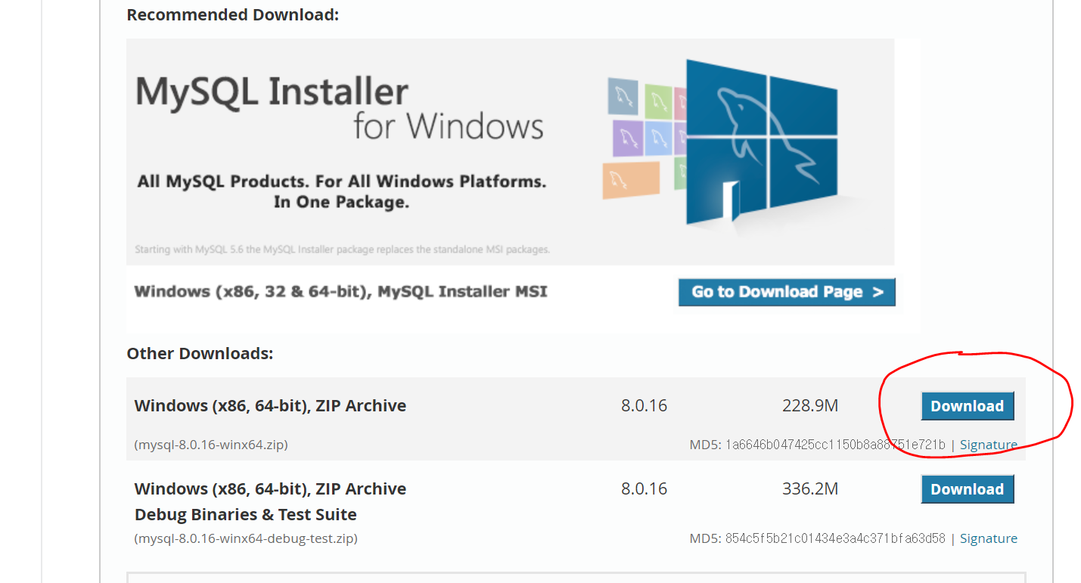Select MD5 hash starting with 1a6646b0
This screenshot has height=583, width=1081.
click(835, 445)
